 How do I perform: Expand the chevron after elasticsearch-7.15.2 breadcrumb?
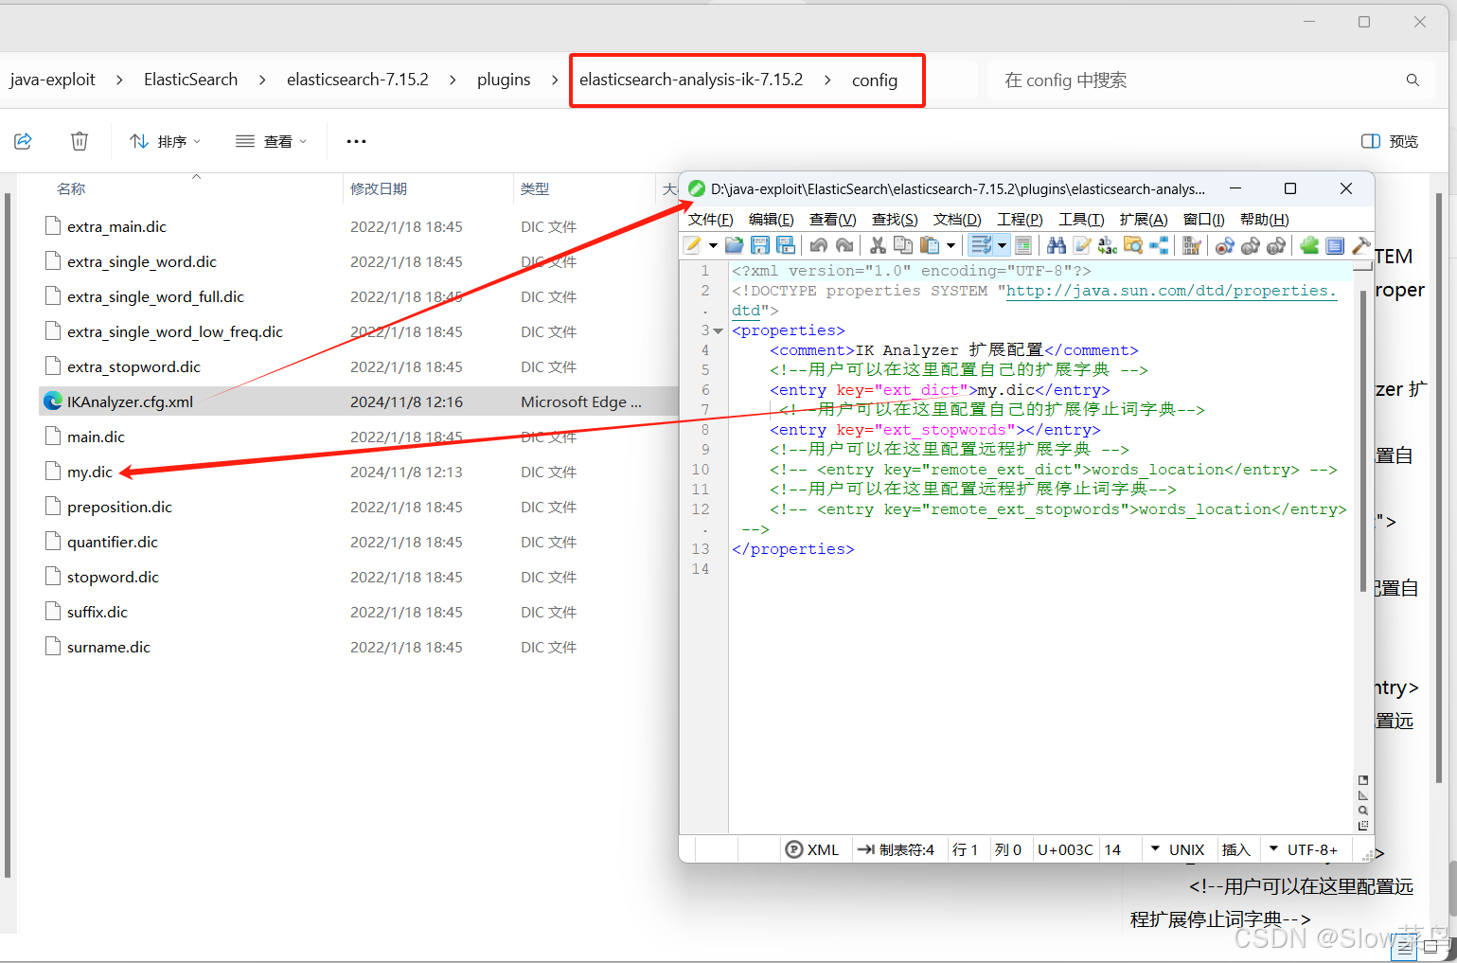(453, 80)
